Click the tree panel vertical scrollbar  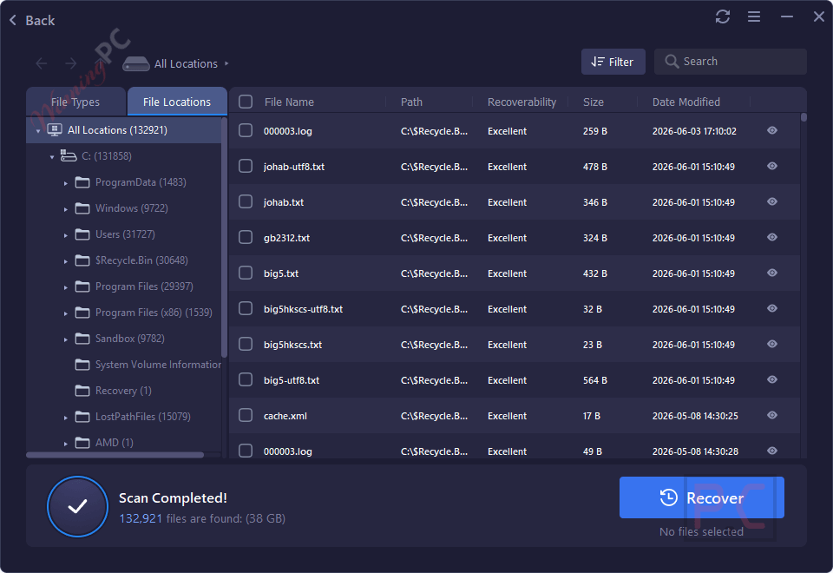pos(224,238)
